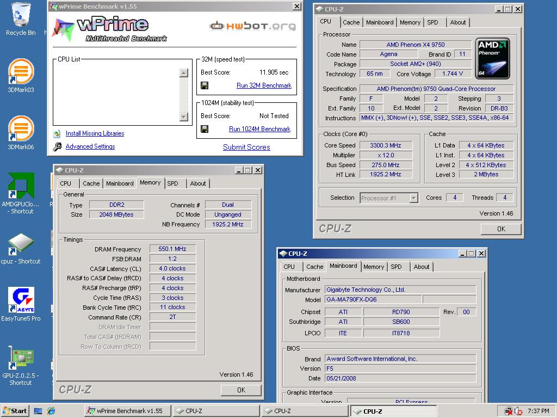Open About tab in CPU window
The width and height of the screenshot is (557, 418).
(458, 22)
